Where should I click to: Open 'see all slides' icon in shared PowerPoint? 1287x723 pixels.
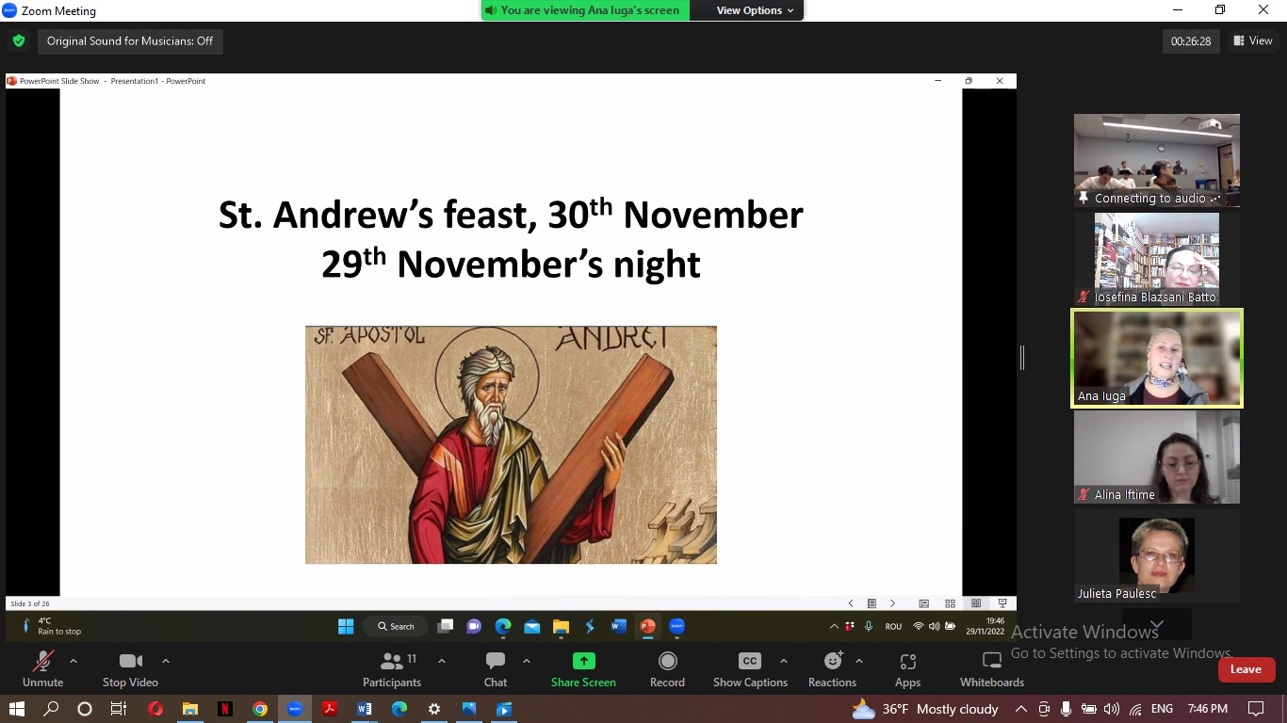click(872, 603)
